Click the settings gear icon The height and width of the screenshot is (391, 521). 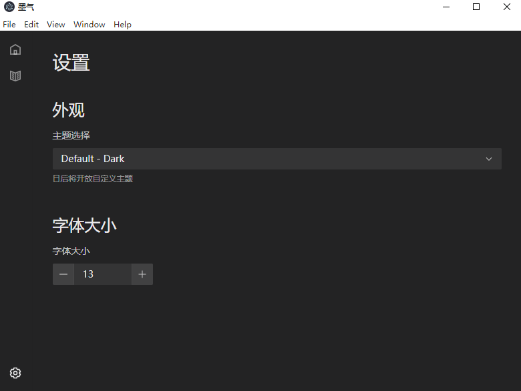click(x=15, y=373)
